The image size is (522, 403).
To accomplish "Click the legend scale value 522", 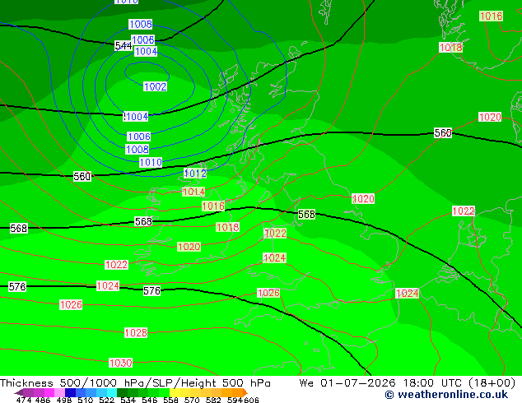I will click(107, 400).
